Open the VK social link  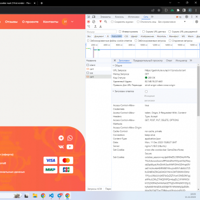[61, 147]
